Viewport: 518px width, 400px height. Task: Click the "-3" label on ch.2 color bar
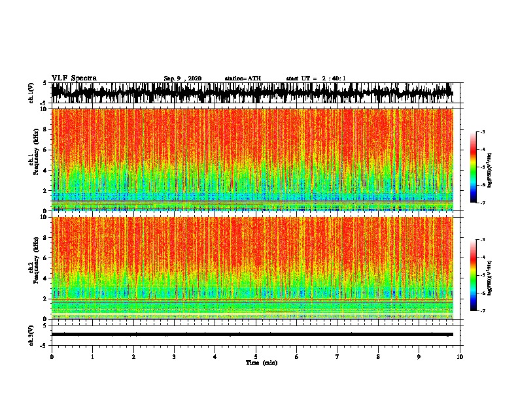(483, 240)
